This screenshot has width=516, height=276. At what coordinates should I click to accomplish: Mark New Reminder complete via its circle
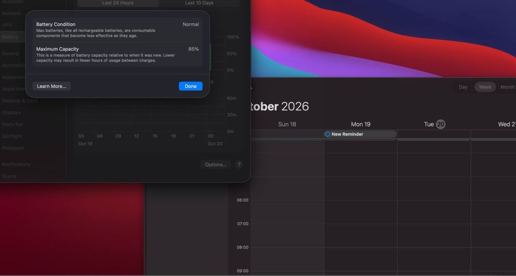[x=327, y=134]
